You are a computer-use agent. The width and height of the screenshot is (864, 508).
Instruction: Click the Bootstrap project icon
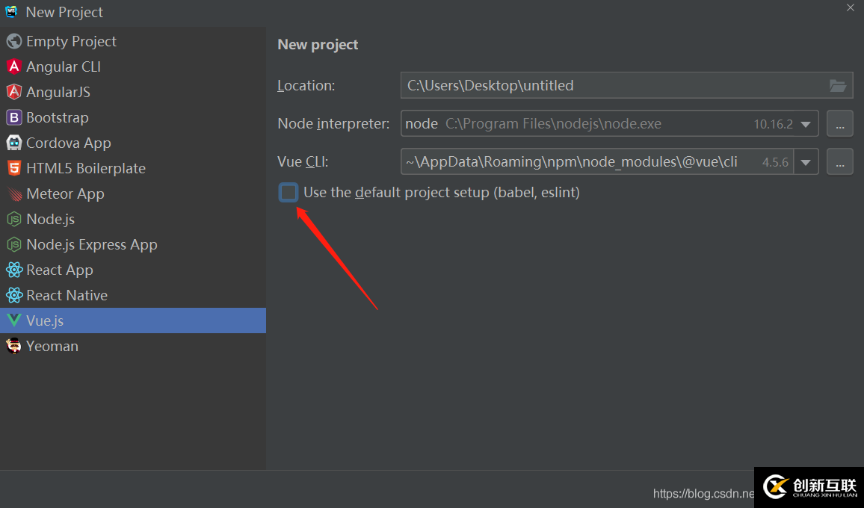coord(13,117)
